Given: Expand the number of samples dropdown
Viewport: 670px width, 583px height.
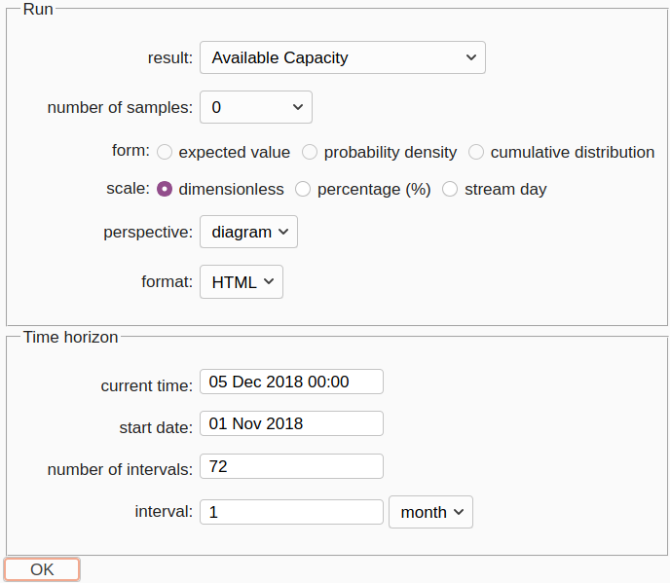Looking at the screenshot, I should [255, 107].
